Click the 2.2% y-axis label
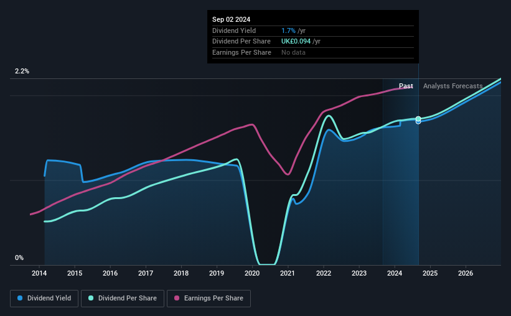Screen dimensions: 511x316 pyautogui.click(x=22, y=71)
